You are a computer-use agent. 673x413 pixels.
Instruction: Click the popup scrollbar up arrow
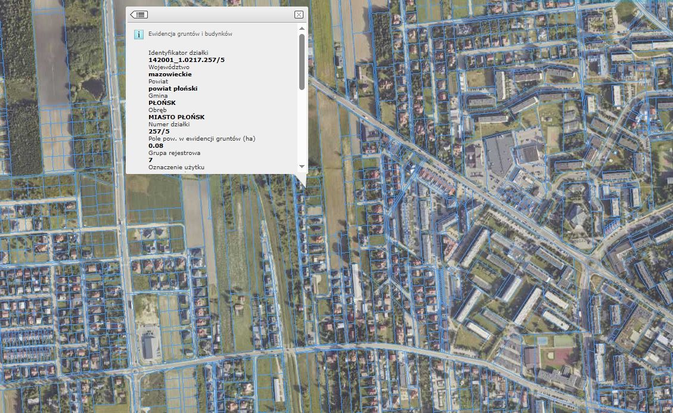coord(302,28)
